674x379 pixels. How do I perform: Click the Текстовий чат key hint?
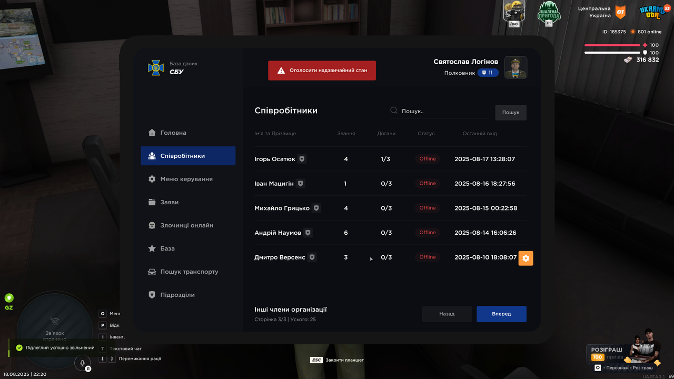(121, 348)
